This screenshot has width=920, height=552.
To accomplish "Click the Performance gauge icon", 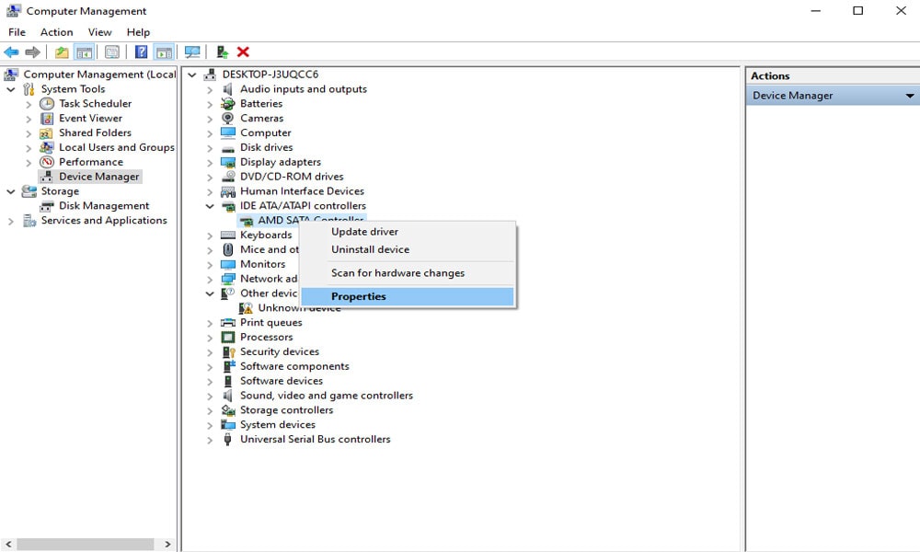I will (47, 162).
